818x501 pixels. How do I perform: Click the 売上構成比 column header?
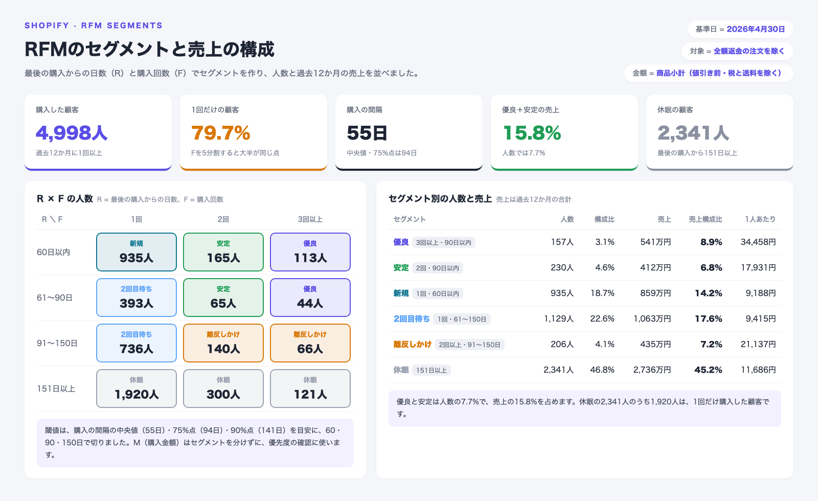[706, 219]
